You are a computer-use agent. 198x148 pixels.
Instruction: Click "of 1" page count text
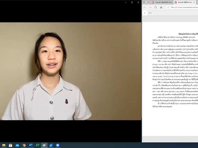(150, 13)
